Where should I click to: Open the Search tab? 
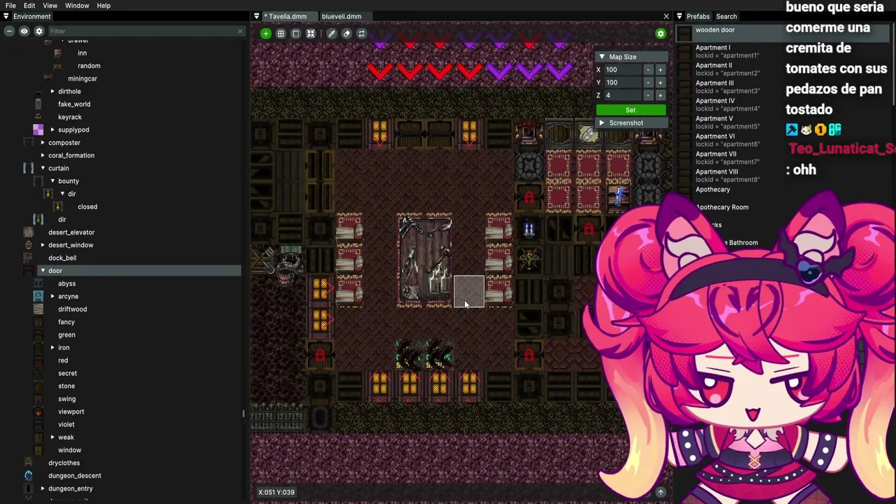[x=727, y=16]
